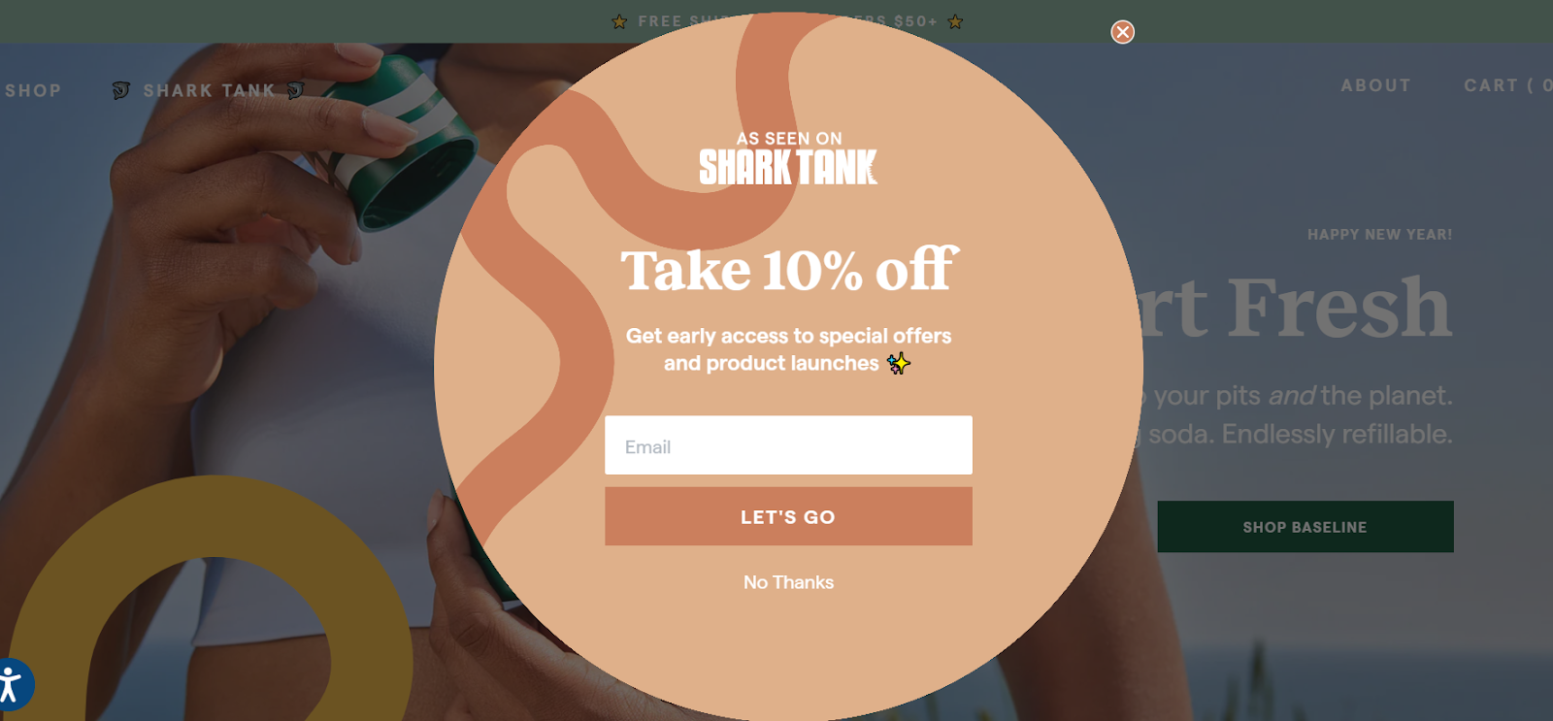
Task: Click the Take 10% off heading
Action: coord(789,270)
